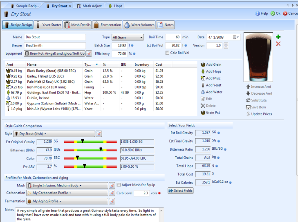Switch to the Mash Details tab
Screen dimensions: 298x222
point(77,25)
